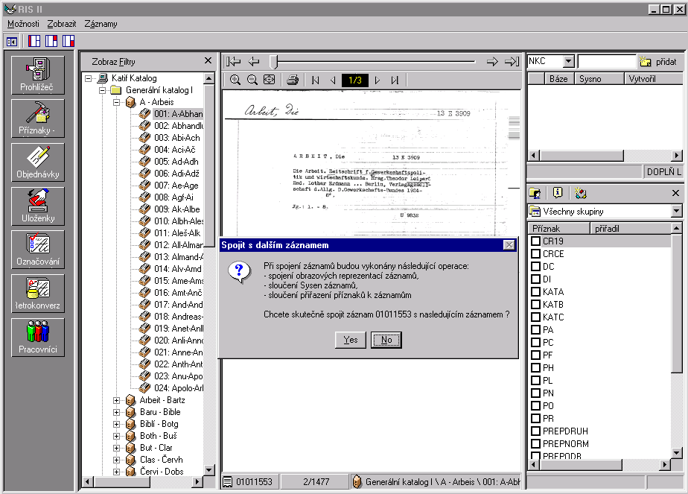Open the Všechny skupiny dropdown
Viewport: 688px width, 494px height.
pyautogui.click(x=676, y=212)
